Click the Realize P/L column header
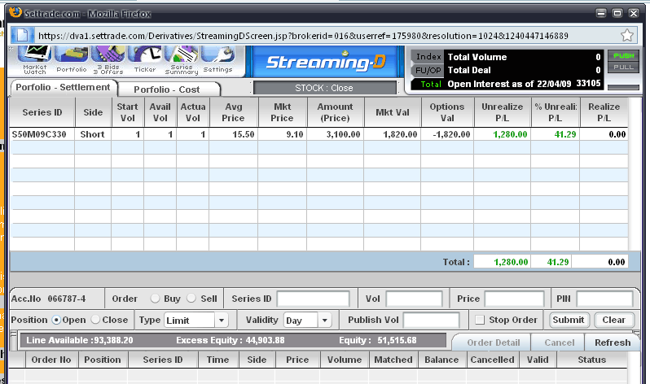Image resolution: width=650 pixels, height=384 pixels. click(x=604, y=112)
